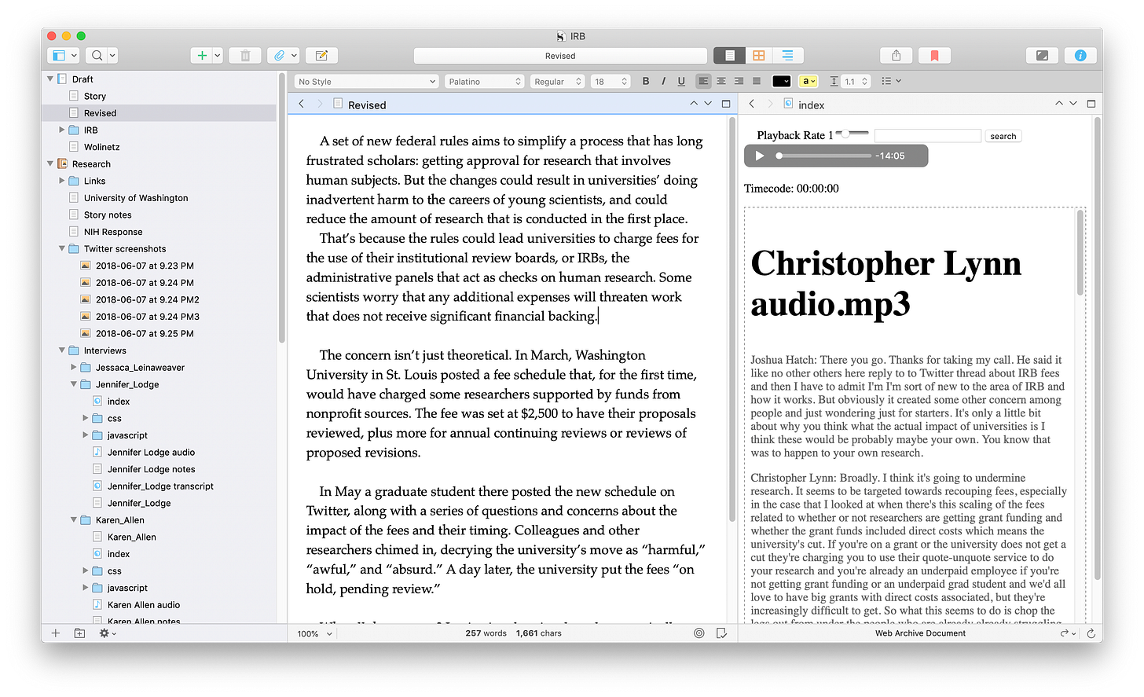Click the magnifying glass search icon
The height and width of the screenshot is (697, 1144).
[x=97, y=56]
